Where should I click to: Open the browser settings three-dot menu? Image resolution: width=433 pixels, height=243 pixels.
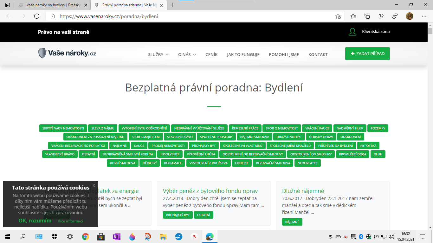[424, 16]
